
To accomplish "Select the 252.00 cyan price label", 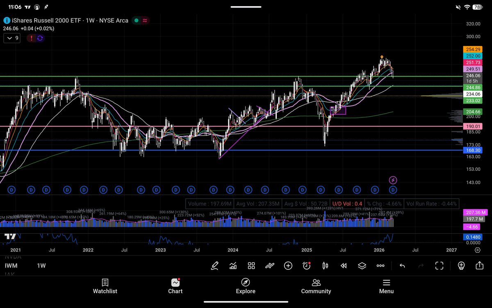I will coord(473,56).
